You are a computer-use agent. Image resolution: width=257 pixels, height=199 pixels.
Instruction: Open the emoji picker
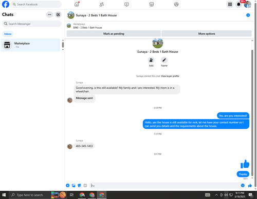point(243,186)
